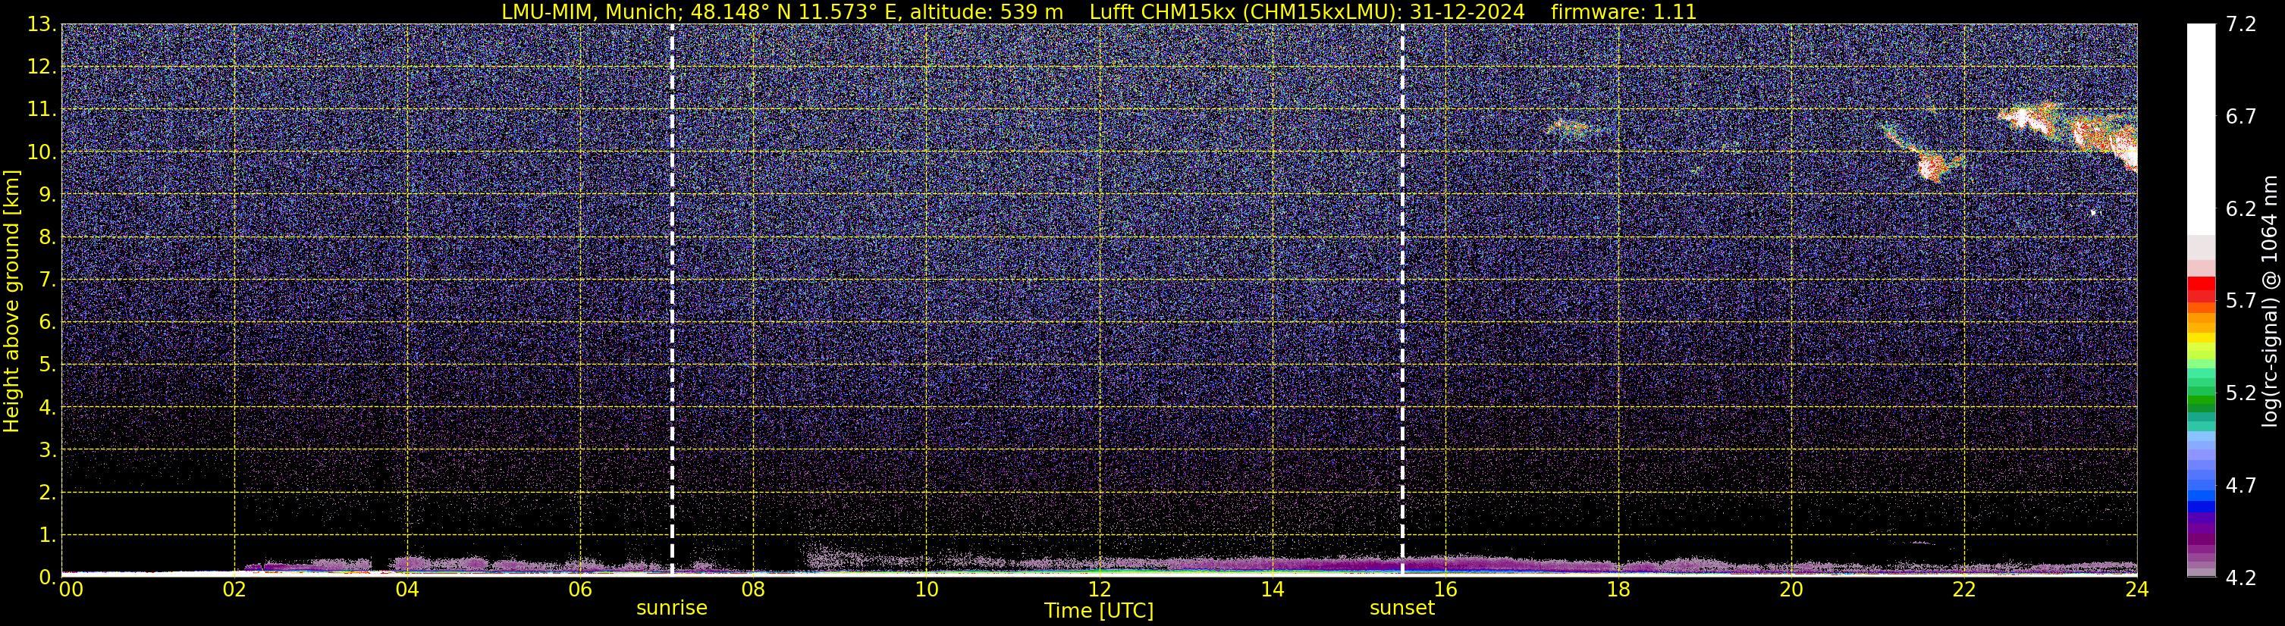Click the "6.2" colorbar tick value
The image size is (2285, 626).
[x=2241, y=208]
